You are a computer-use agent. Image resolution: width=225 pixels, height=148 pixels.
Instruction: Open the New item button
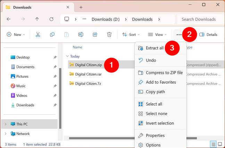(x=16, y=34)
